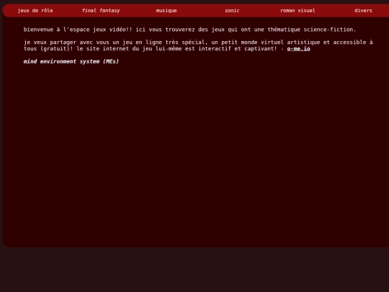Click the 'mind environment system (MEs)' heading

[71, 61]
